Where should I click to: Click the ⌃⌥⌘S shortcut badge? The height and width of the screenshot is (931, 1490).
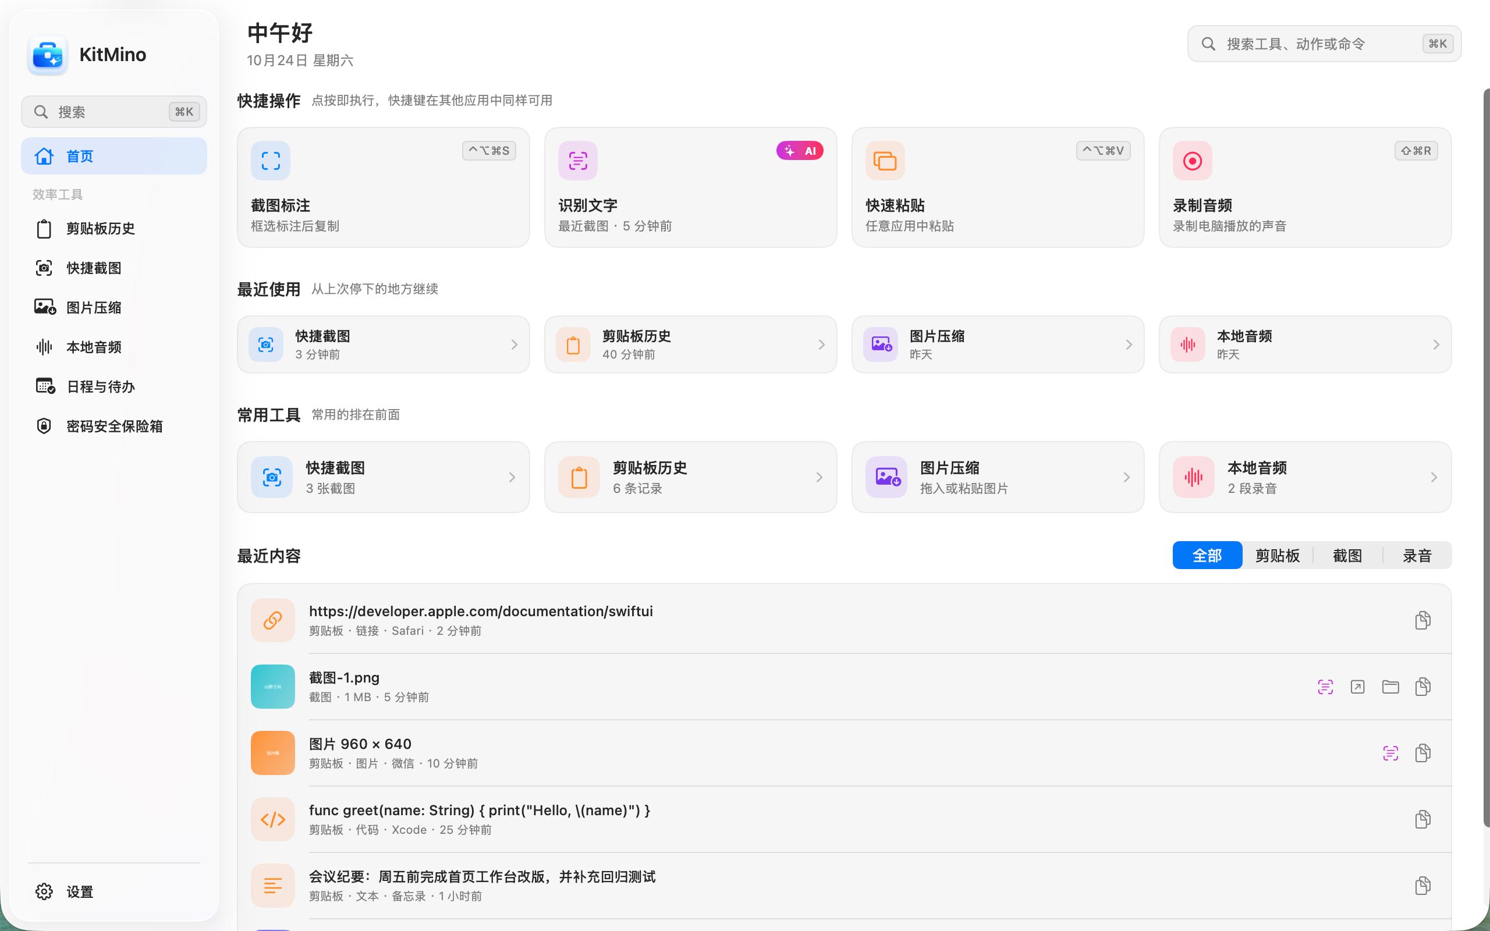489,151
